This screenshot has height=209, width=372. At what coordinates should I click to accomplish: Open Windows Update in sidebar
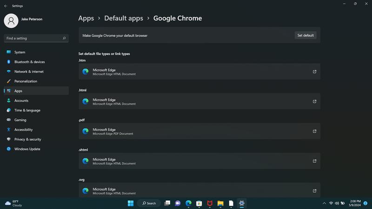[36, 149]
